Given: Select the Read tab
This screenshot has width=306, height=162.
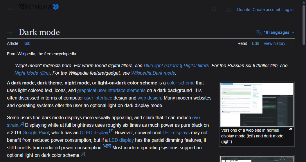Looking at the screenshot, I should pos(242,44).
